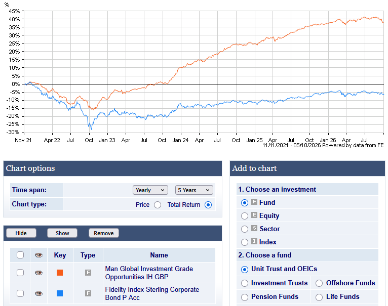Click the Fund type F icon
This screenshot has width=388, height=306.
tap(254, 202)
